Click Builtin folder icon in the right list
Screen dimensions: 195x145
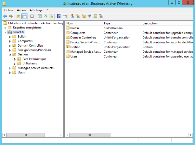pyautogui.click(x=68, y=28)
